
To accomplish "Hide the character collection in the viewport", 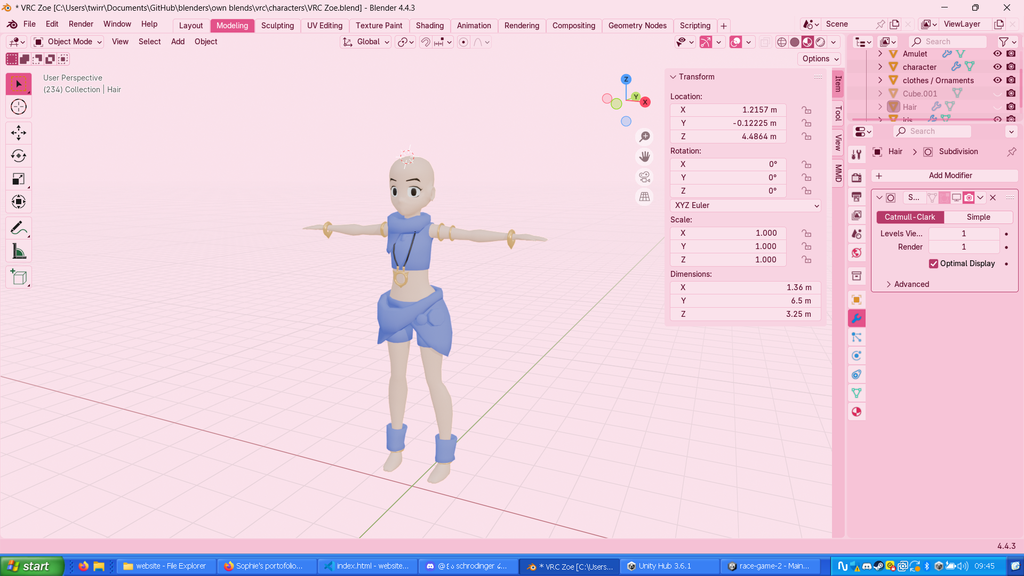I will 997,67.
